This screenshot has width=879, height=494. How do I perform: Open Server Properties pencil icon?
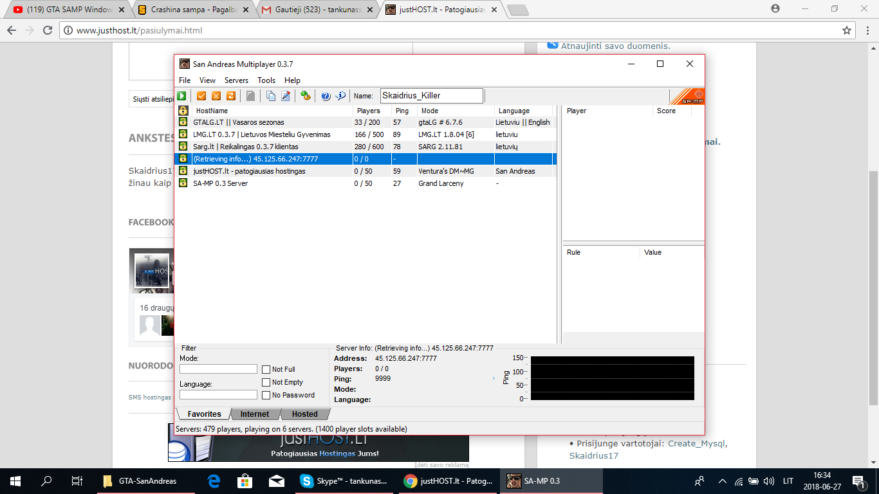(x=286, y=96)
